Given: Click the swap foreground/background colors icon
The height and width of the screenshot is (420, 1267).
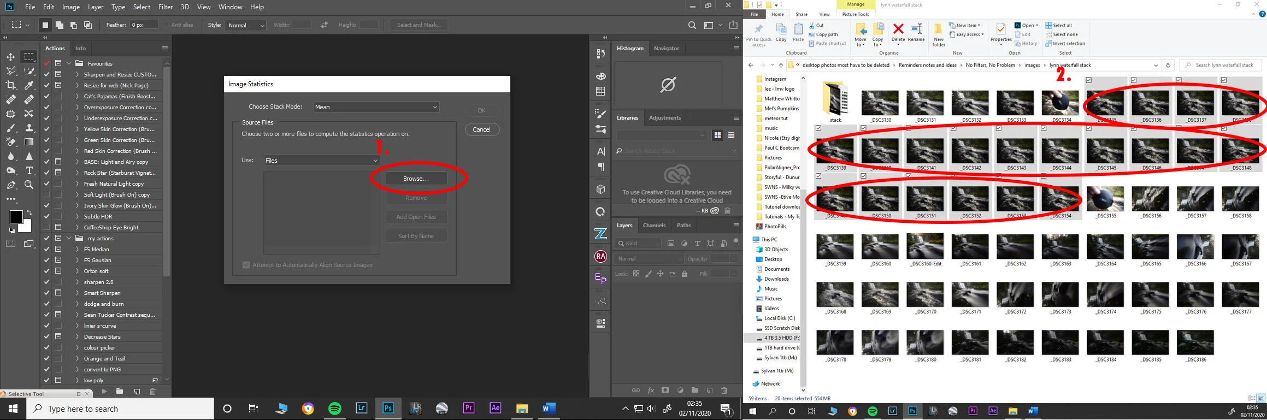Looking at the screenshot, I should click(x=30, y=212).
